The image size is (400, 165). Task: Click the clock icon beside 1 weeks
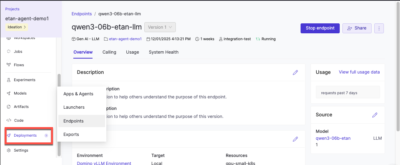(197, 39)
